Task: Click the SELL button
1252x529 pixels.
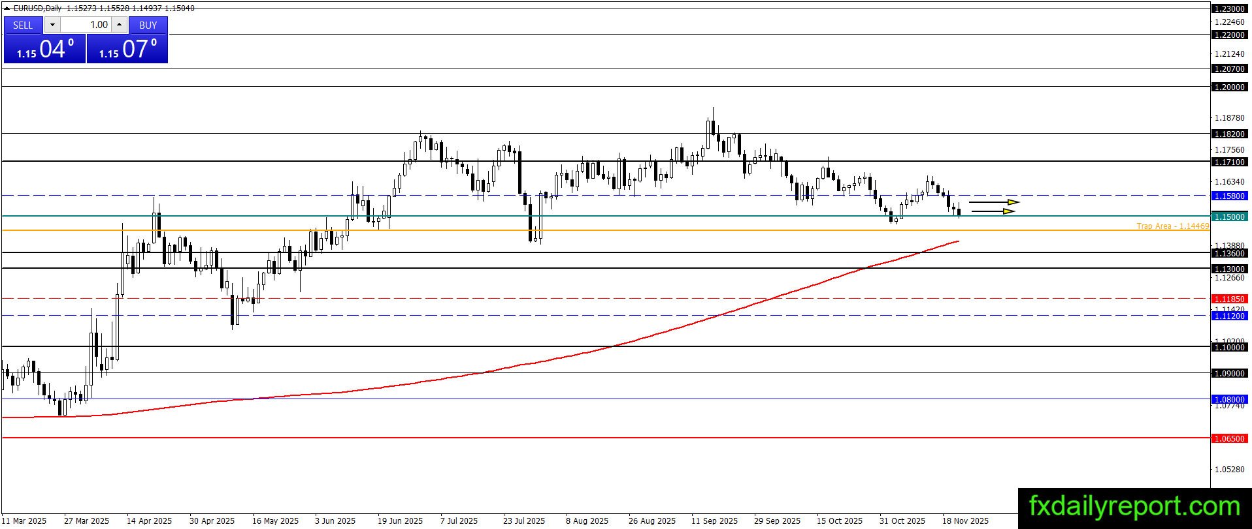Action: [x=23, y=25]
